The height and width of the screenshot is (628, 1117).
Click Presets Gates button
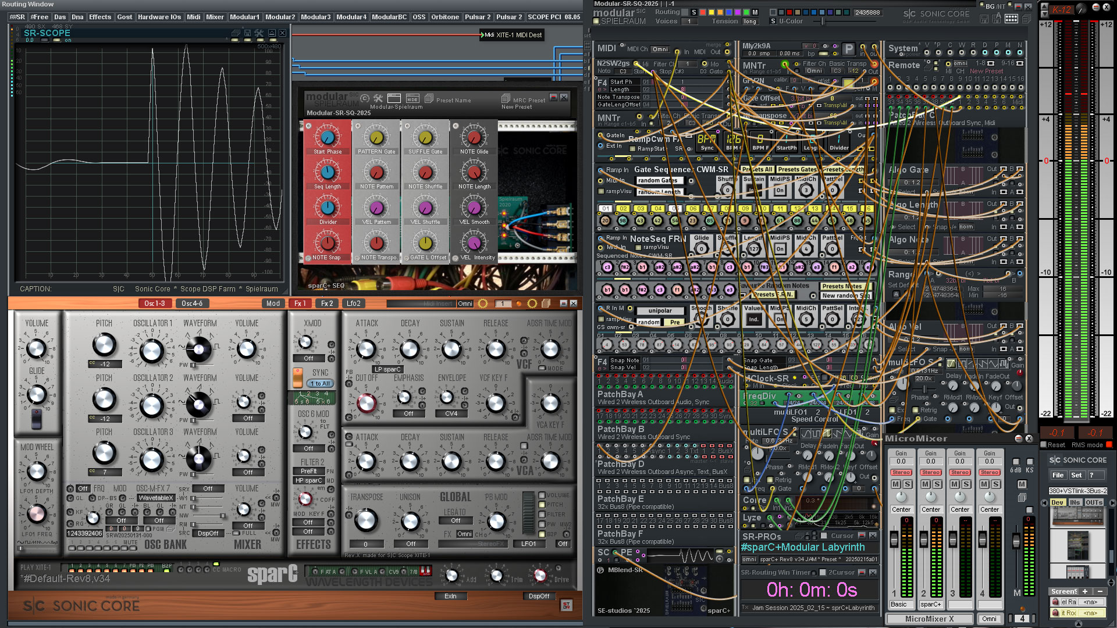tap(797, 170)
